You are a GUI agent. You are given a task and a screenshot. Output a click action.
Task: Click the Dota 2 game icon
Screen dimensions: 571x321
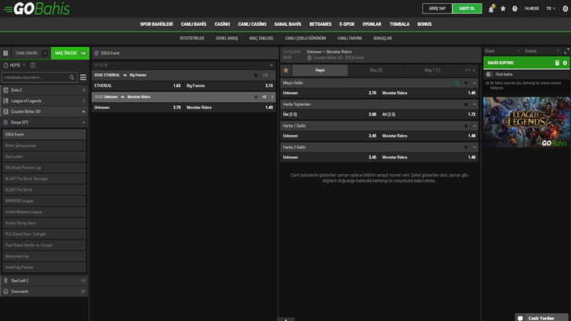coord(5,90)
